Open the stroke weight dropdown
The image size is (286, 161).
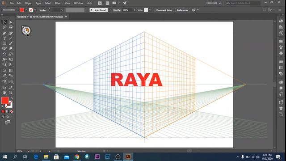tap(62, 10)
